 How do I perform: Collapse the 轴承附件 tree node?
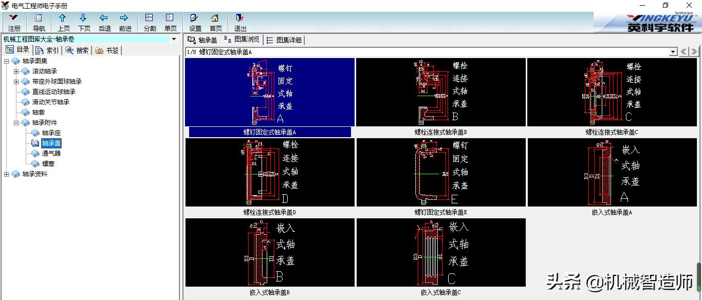[x=16, y=123]
